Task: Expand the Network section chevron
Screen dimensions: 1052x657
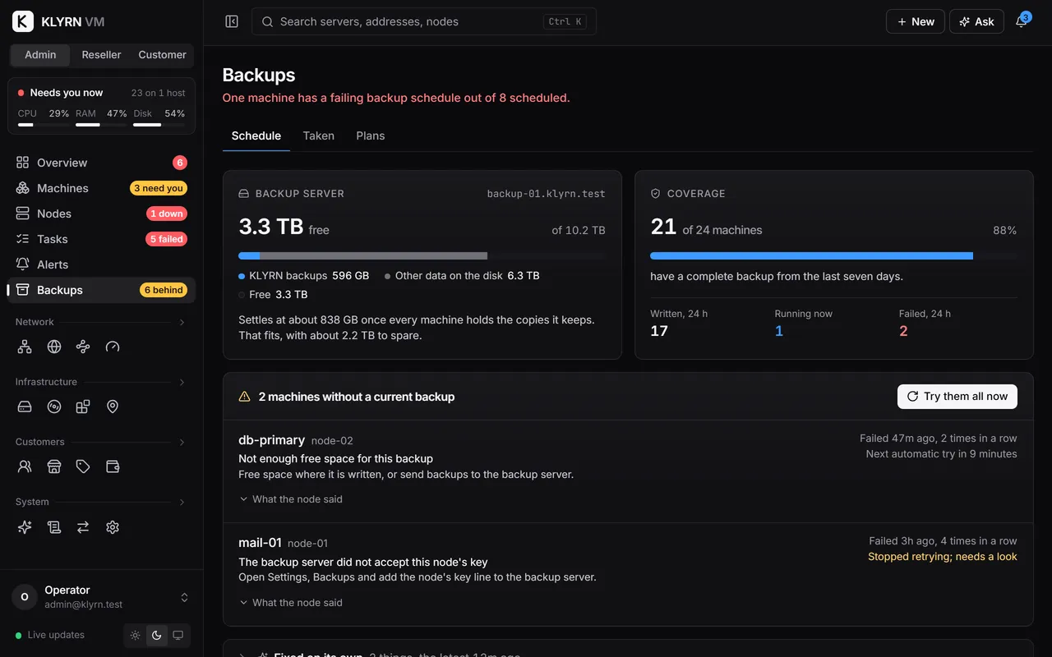Action: click(x=182, y=322)
